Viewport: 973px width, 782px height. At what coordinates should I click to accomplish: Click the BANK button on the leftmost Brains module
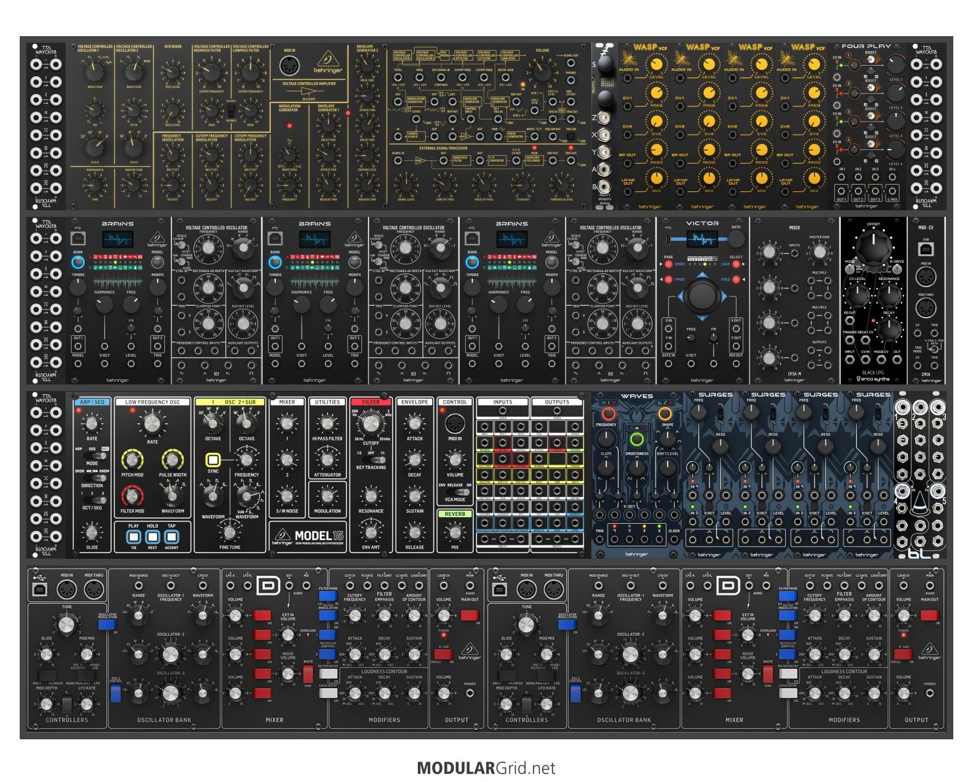[78, 263]
